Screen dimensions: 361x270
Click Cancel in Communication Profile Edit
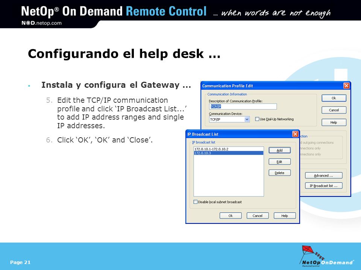point(334,110)
